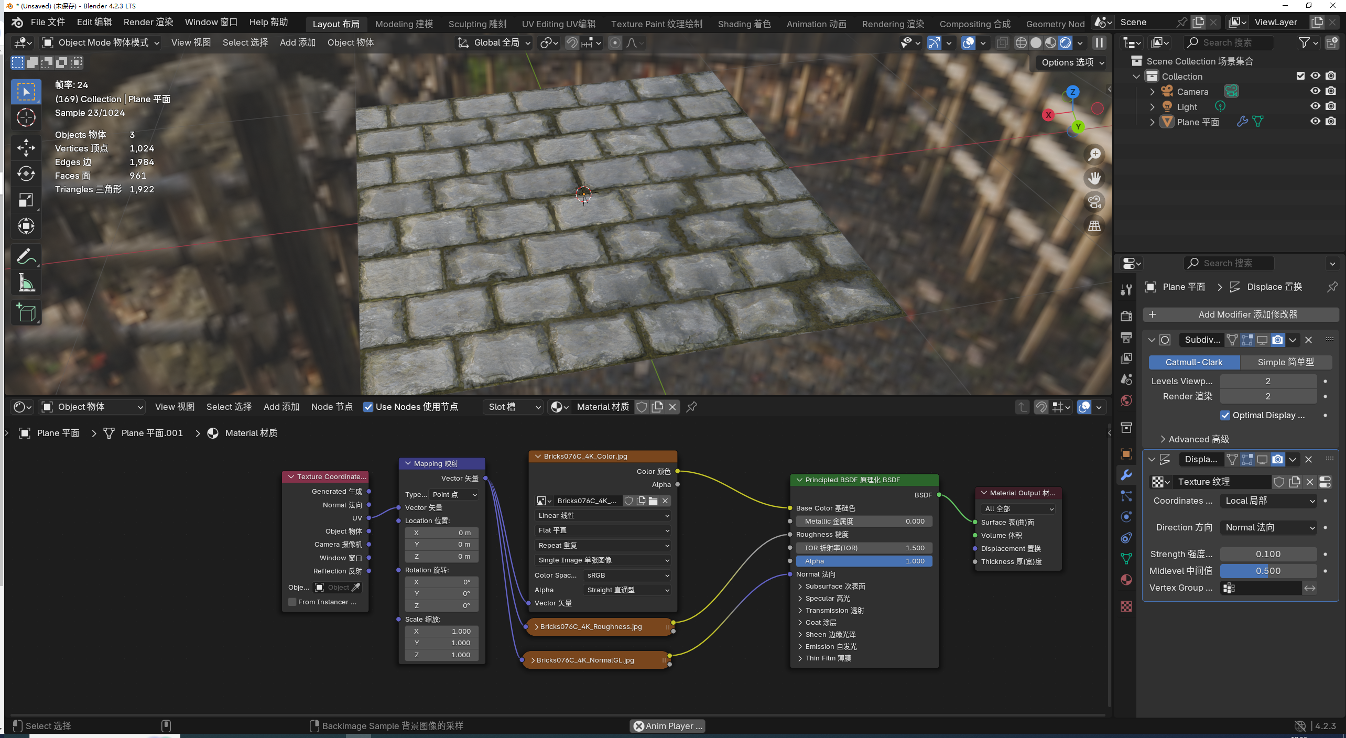Disable Plane 平面 in renders camera icon
1346x738 pixels.
click(1331, 122)
